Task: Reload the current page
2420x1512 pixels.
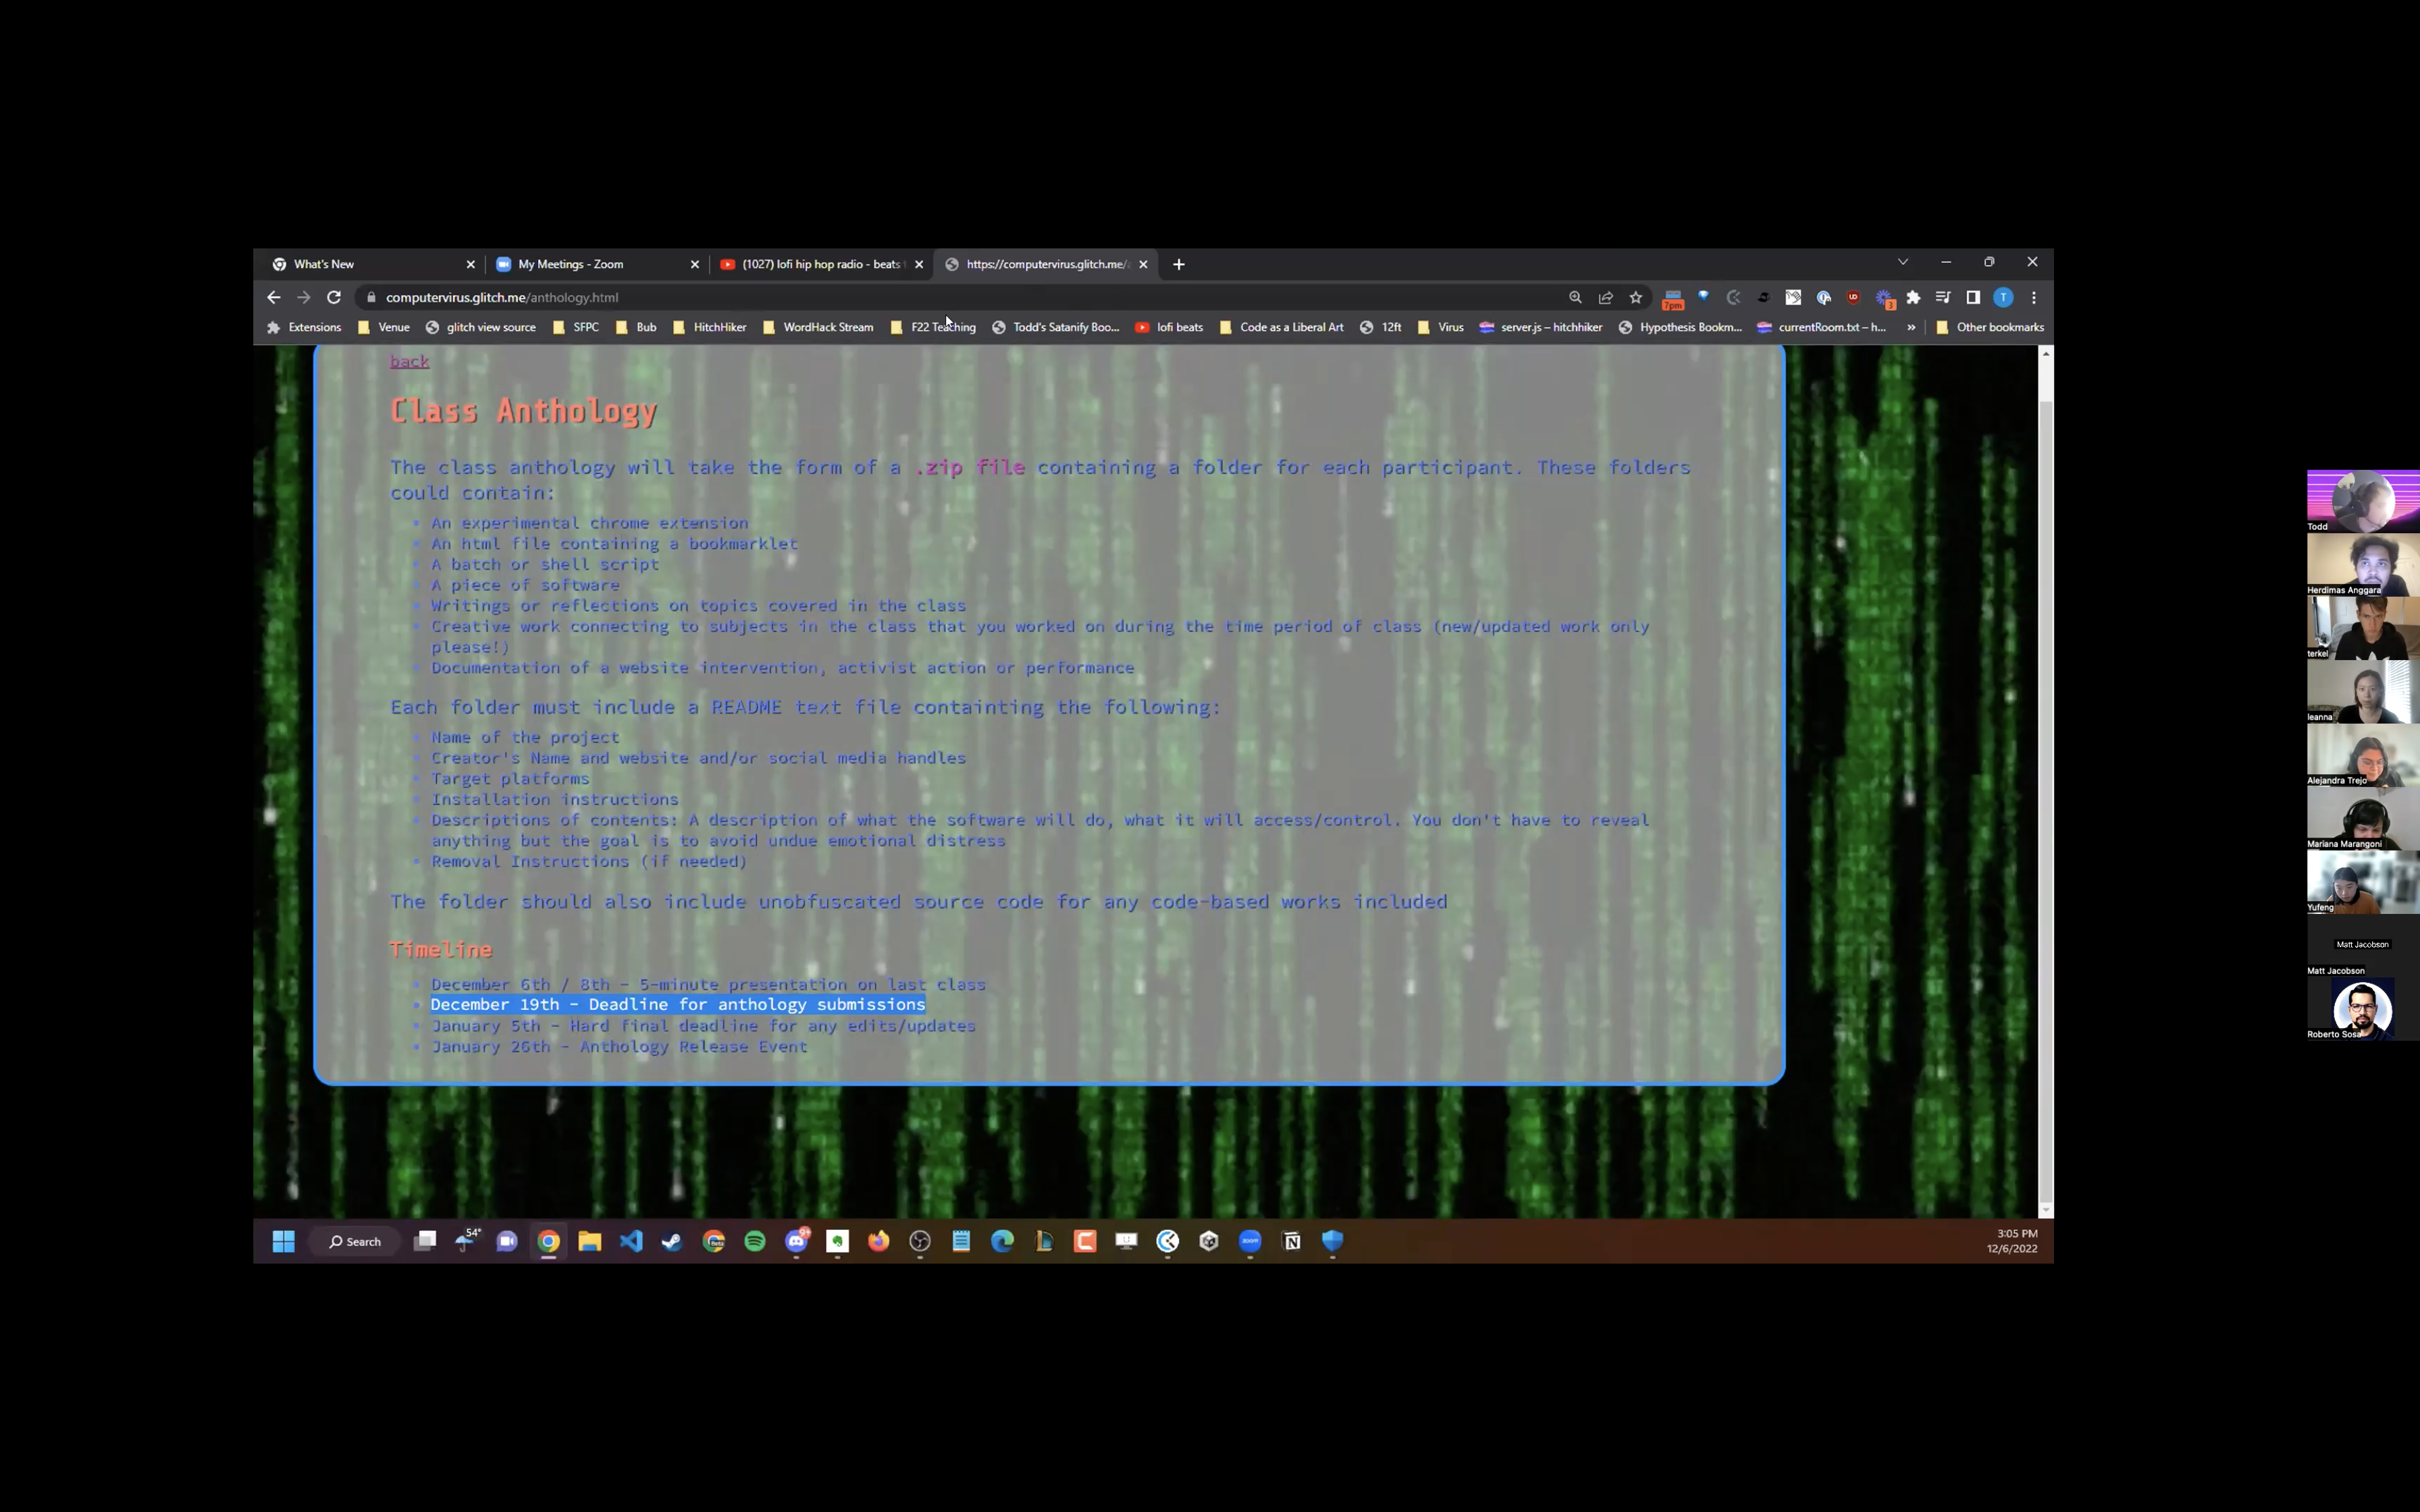Action: (334, 297)
